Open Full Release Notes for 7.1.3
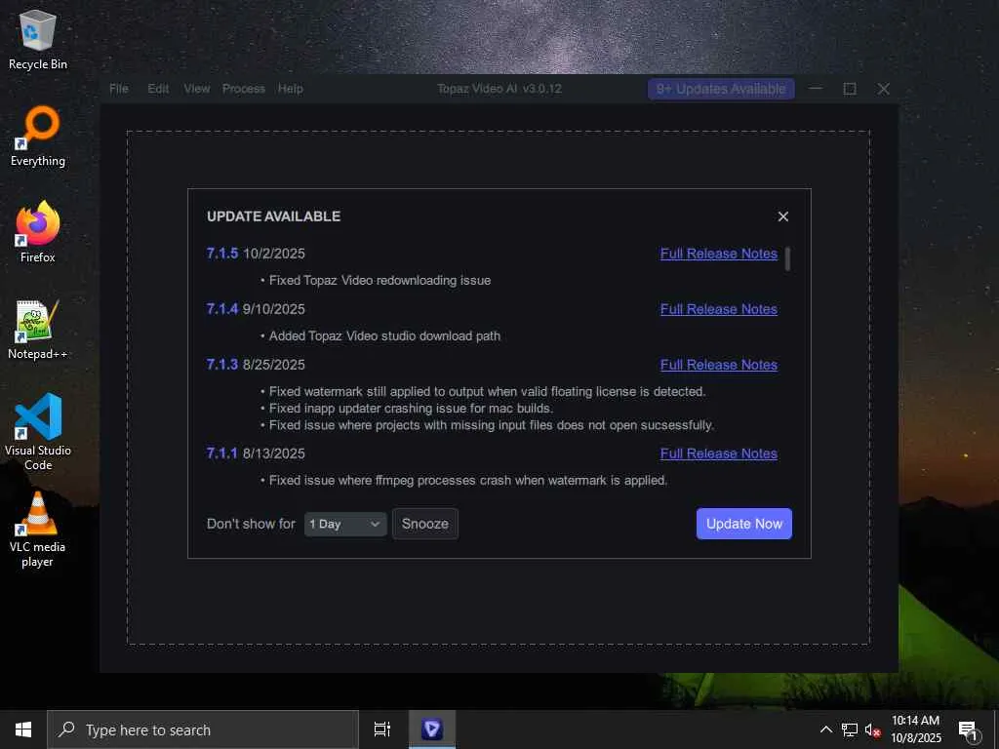This screenshot has height=749, width=999. [x=719, y=365]
